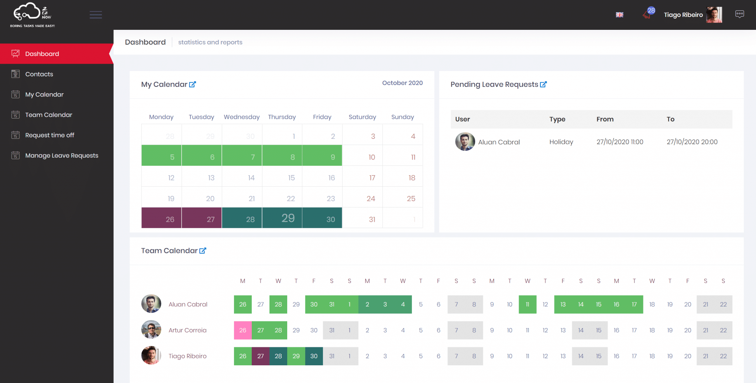Open Request time off page
This screenshot has width=756, height=383.
49,135
